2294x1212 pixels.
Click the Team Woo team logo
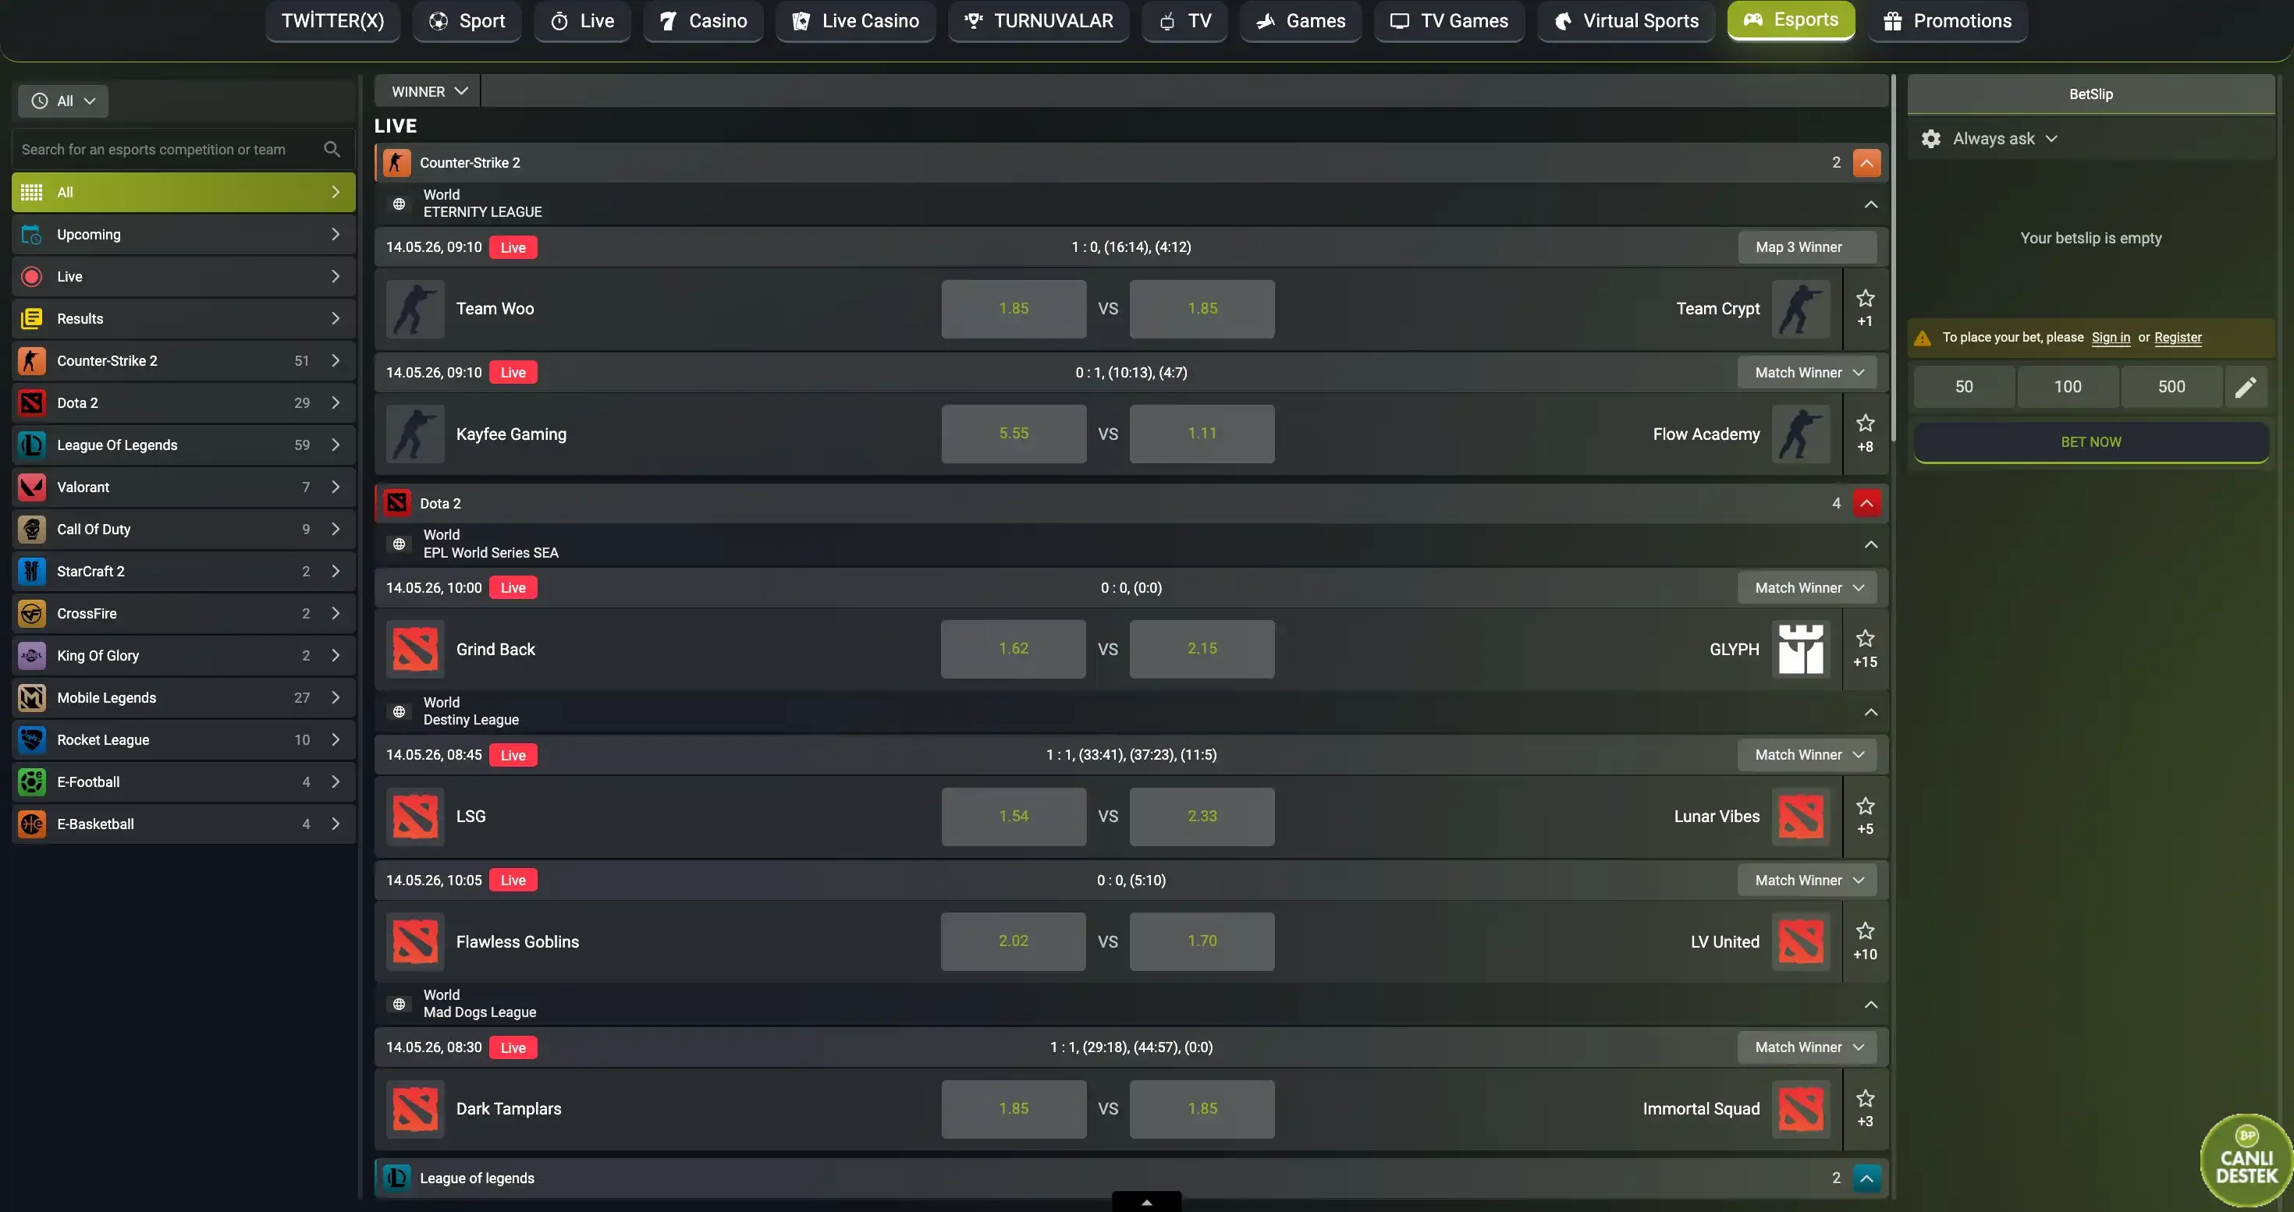415,309
